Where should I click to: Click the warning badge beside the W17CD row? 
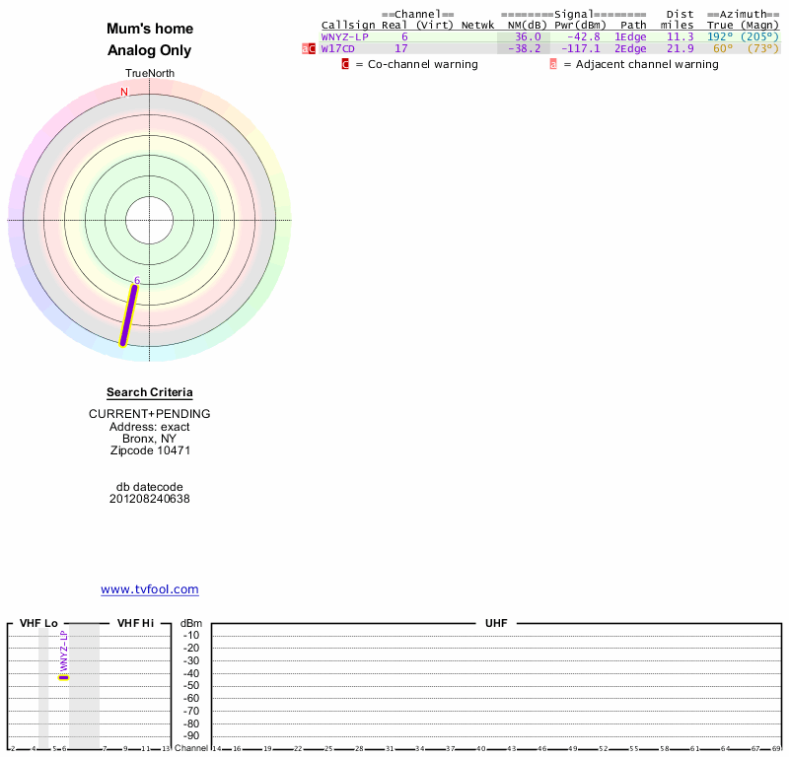pyautogui.click(x=309, y=48)
